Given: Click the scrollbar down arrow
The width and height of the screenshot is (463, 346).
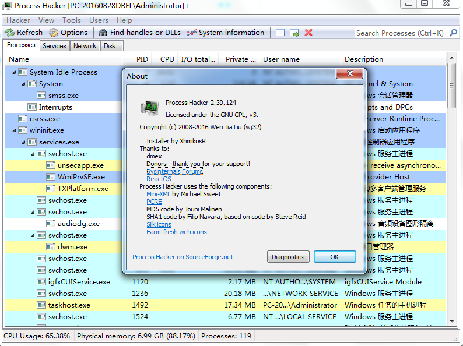Looking at the screenshot, I should tap(452, 321).
